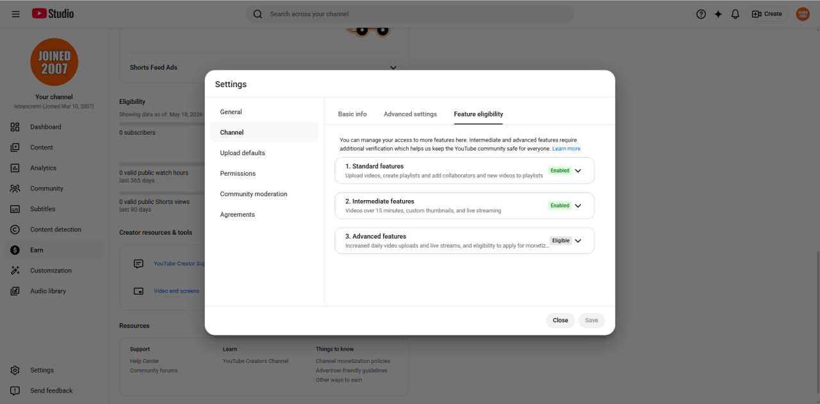Open the Audio library sidebar icon
The width and height of the screenshot is (820, 404).
15,291
